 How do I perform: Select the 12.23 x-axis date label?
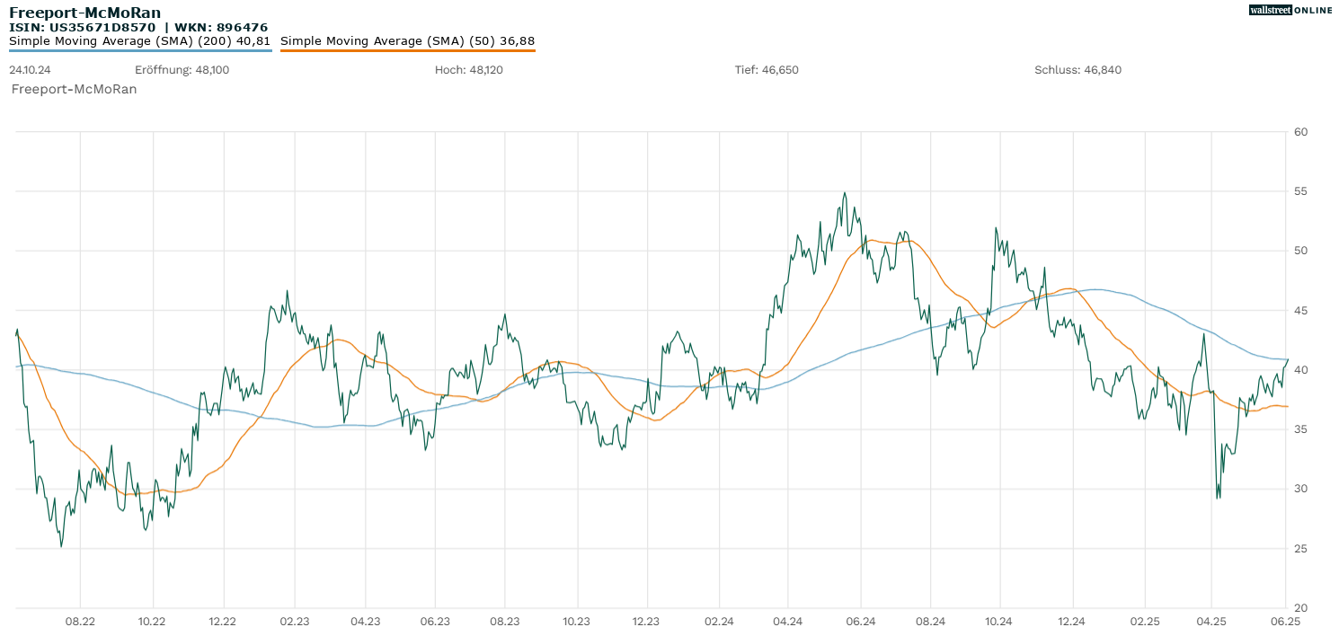click(646, 620)
